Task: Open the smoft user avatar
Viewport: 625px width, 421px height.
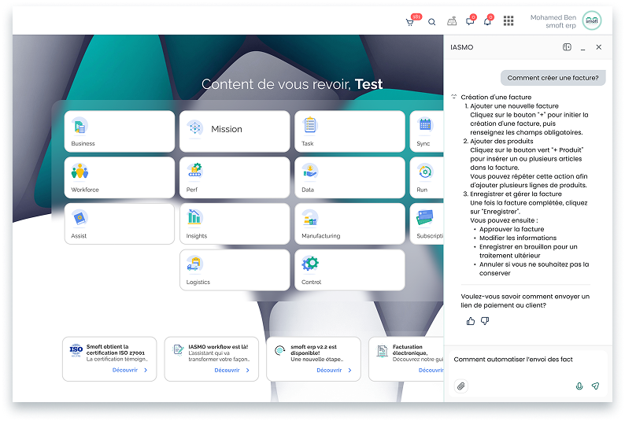Action: click(592, 20)
